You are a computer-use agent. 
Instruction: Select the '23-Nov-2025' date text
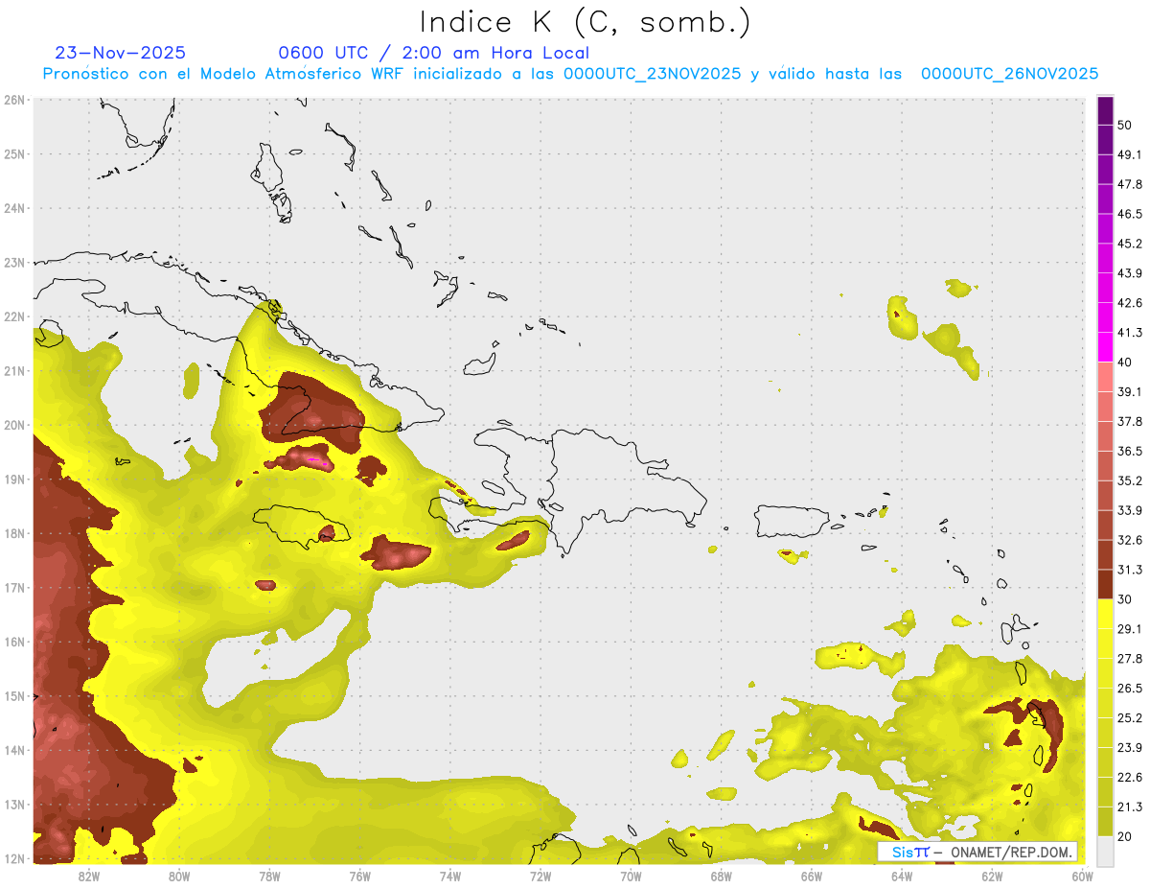pos(121,53)
